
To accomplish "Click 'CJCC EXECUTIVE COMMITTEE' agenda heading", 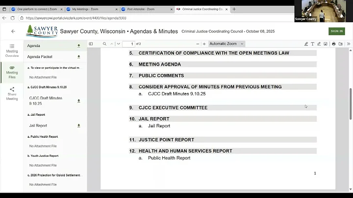I will coord(173,107).
